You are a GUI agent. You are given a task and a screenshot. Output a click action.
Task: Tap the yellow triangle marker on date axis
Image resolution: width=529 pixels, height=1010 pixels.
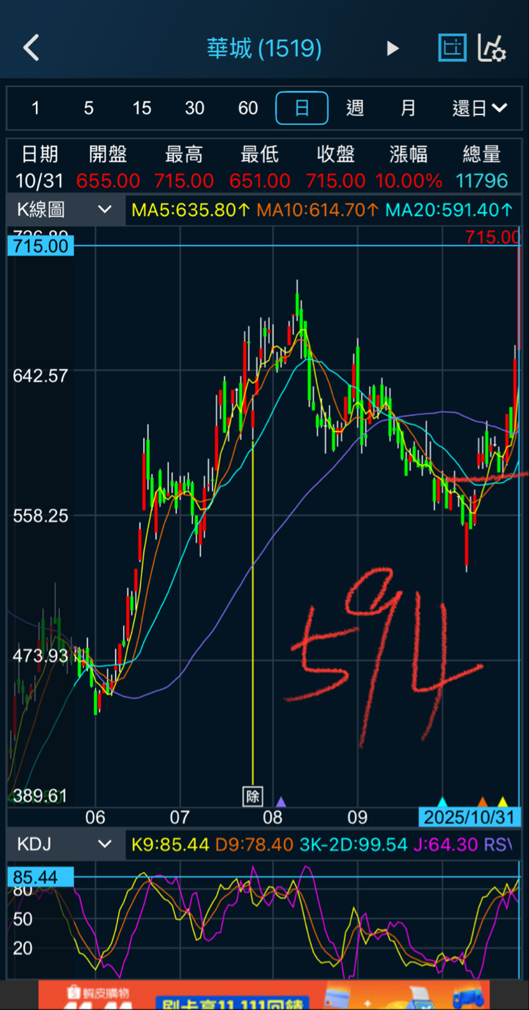[503, 802]
